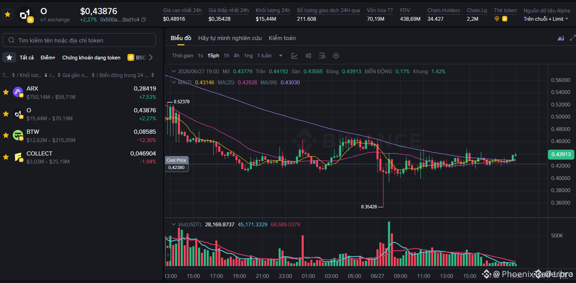
Task: Click the yellow square token badge icon
Action: [x=505, y=19]
